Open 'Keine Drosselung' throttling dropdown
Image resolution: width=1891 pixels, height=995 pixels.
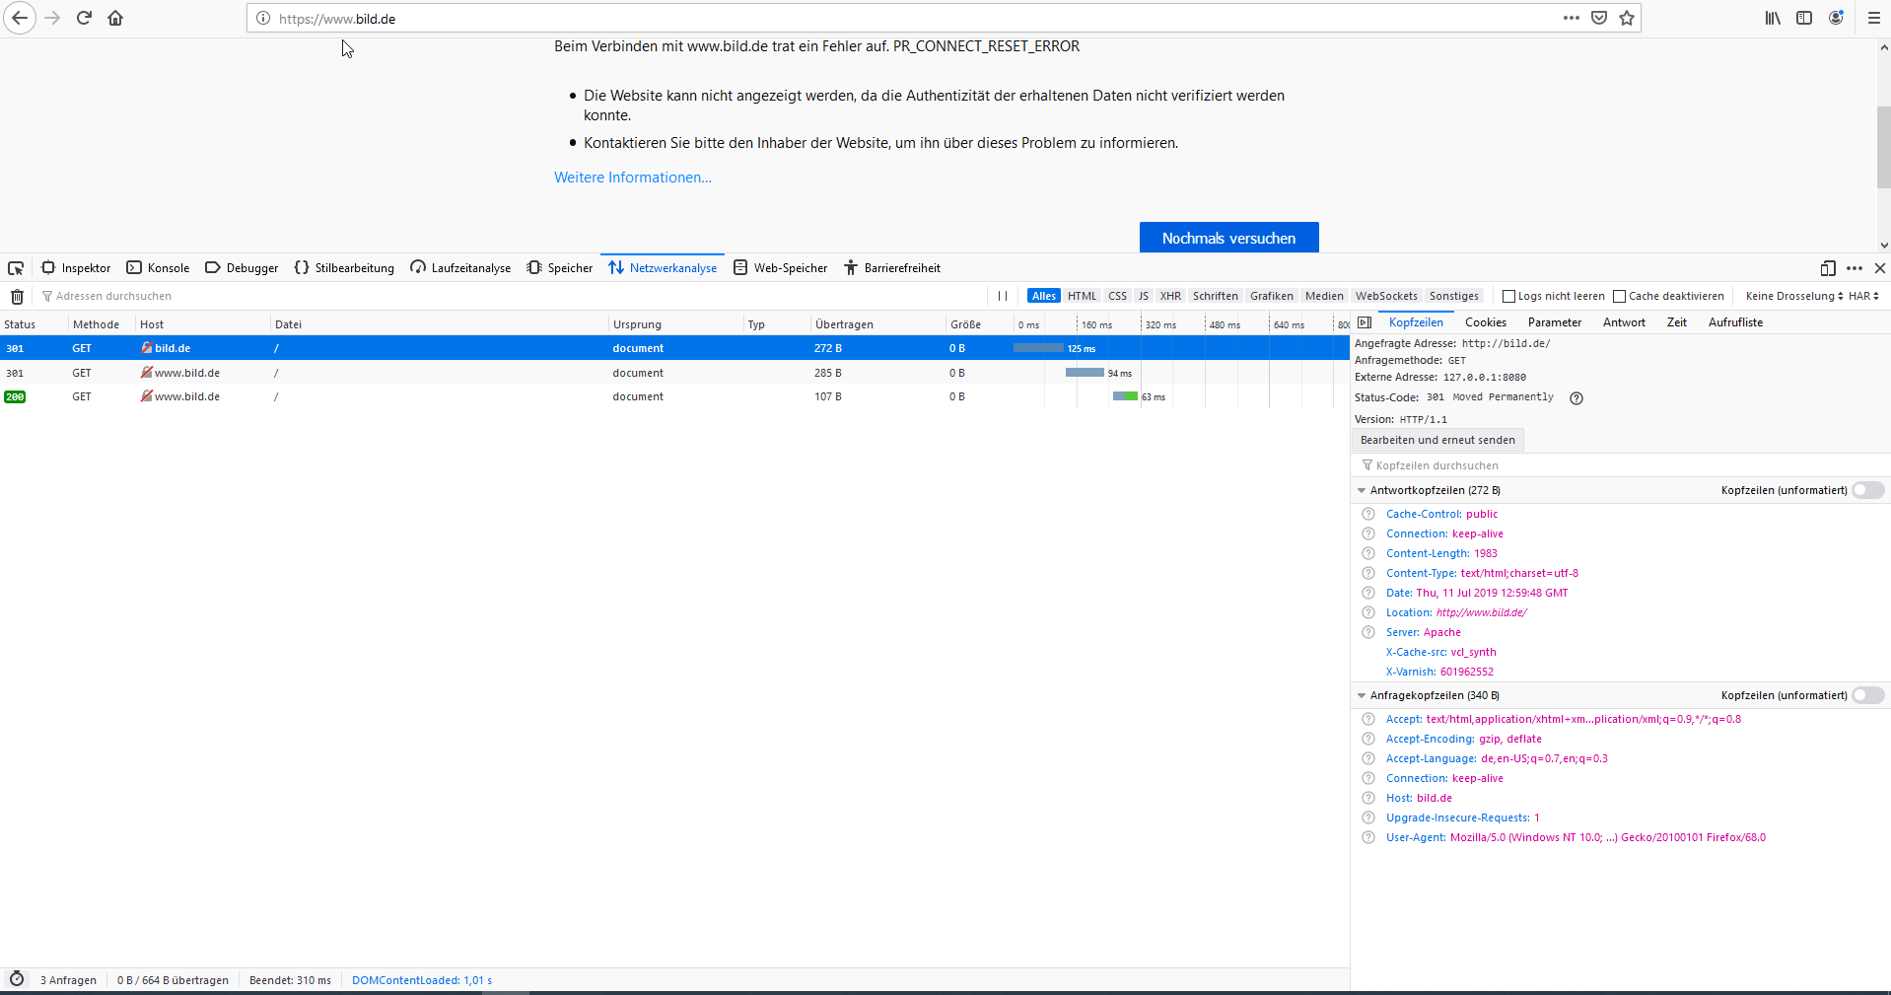(x=1793, y=296)
